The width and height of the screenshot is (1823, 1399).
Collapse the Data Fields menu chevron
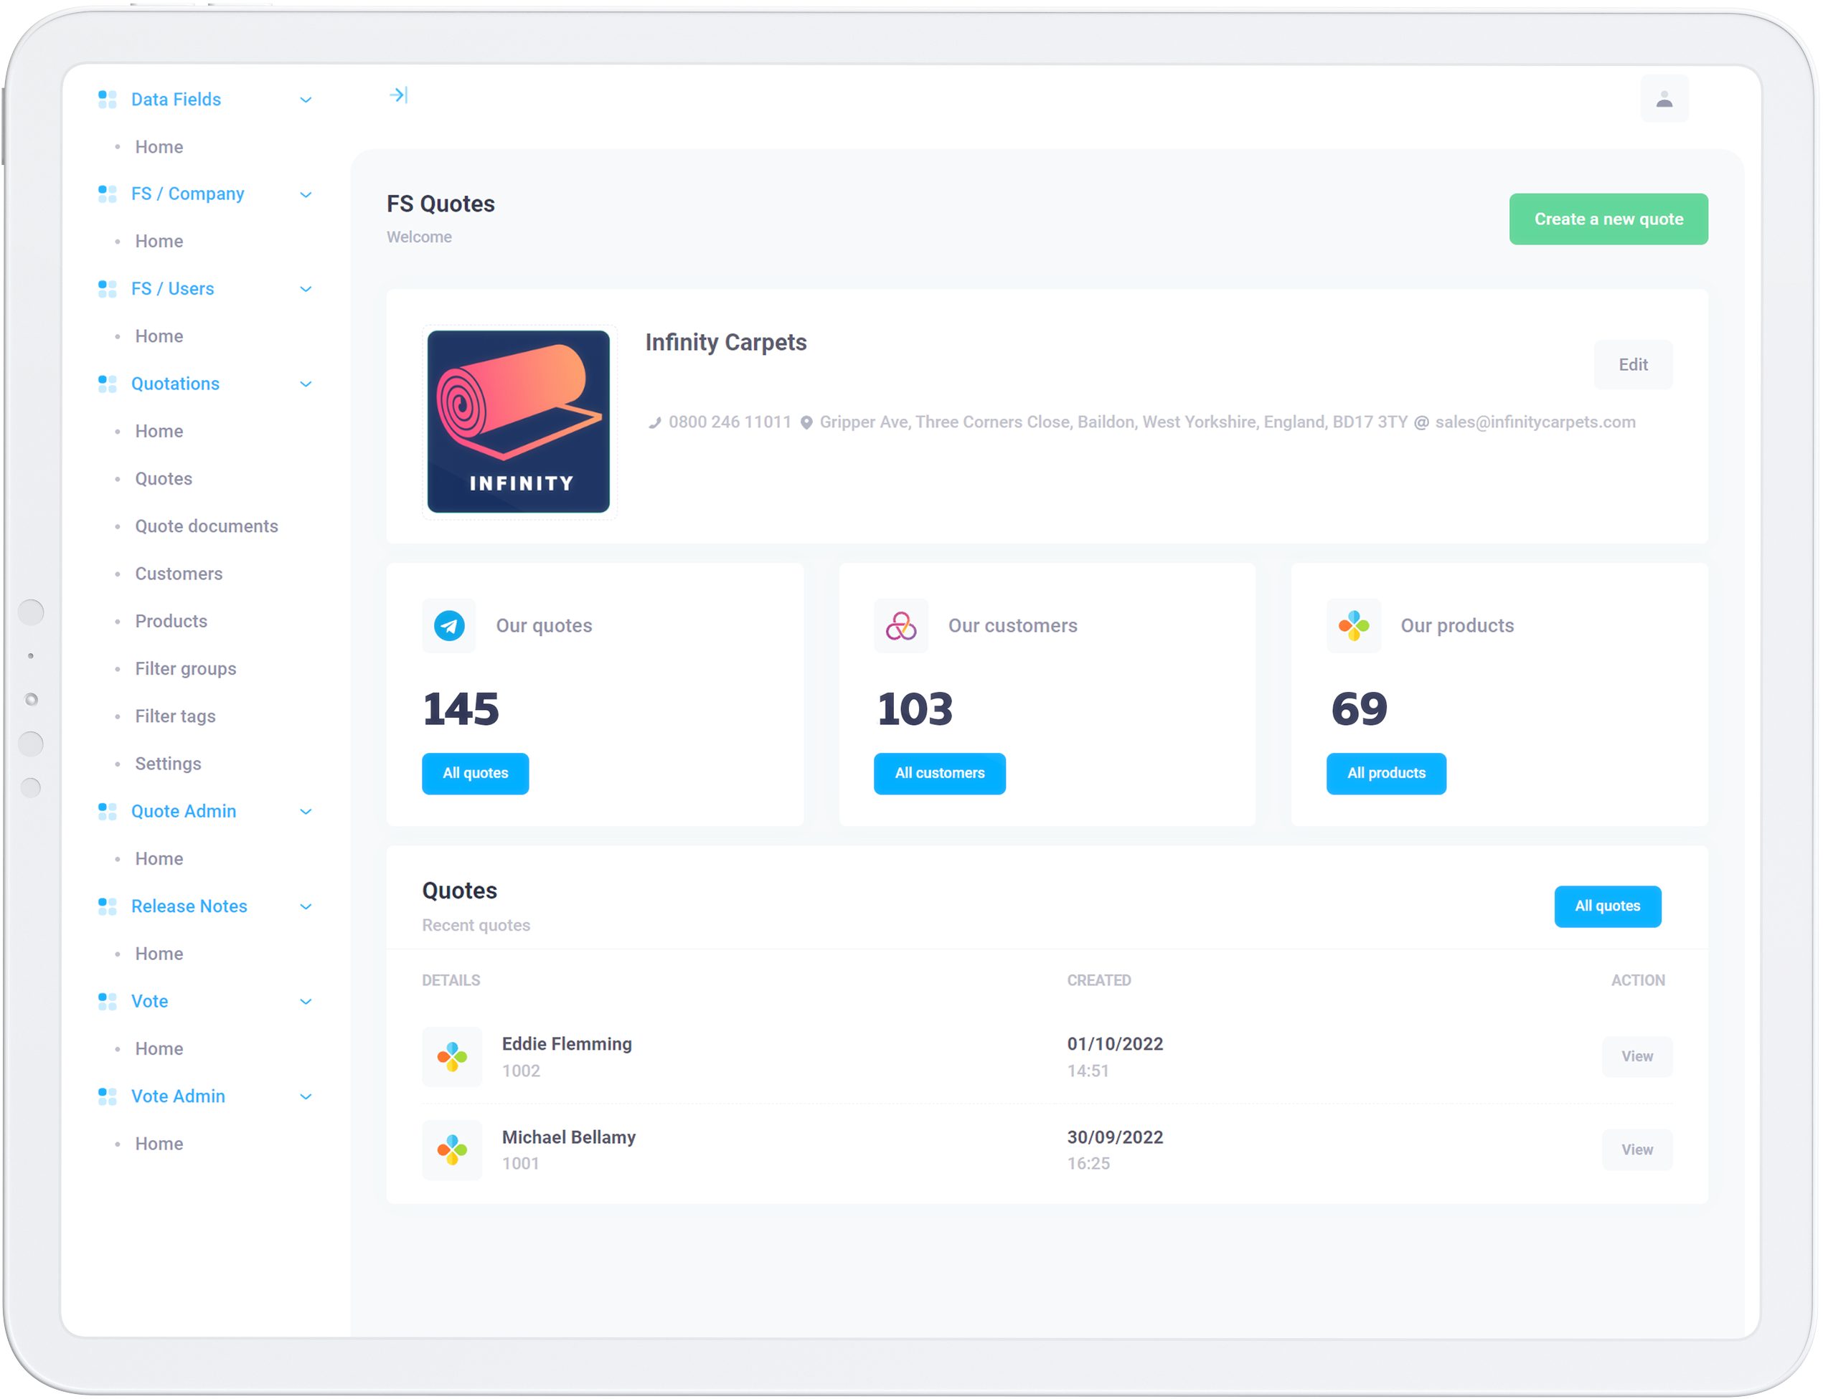(x=306, y=100)
